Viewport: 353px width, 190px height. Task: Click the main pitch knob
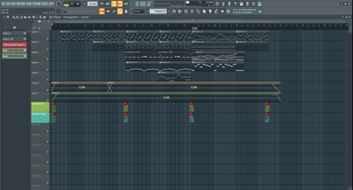click(58, 11)
